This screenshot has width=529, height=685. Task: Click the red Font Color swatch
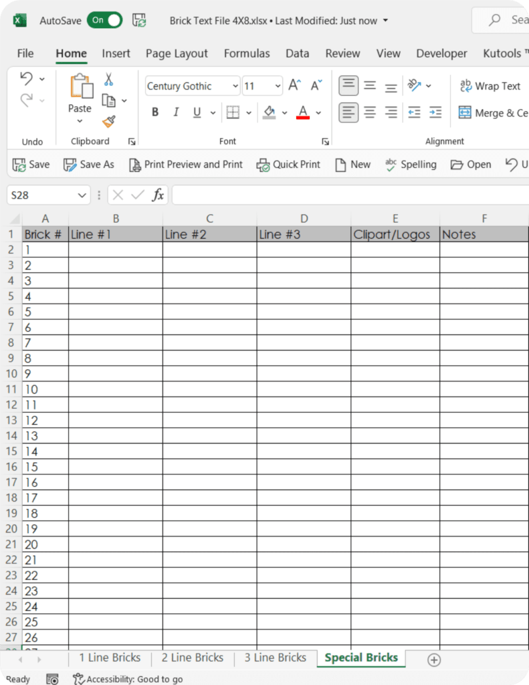302,112
